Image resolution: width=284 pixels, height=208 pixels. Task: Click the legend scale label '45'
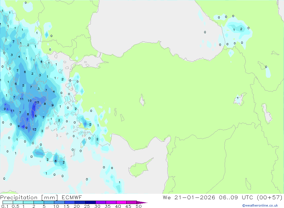pos(128,206)
